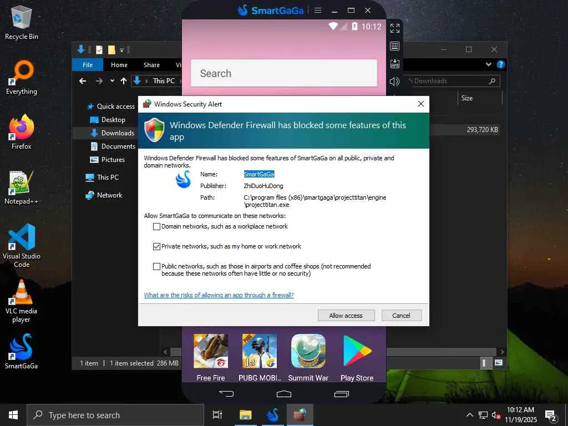Click SmartGaGa taskbar icon
Screen dimensions: 568x426
click(272, 415)
